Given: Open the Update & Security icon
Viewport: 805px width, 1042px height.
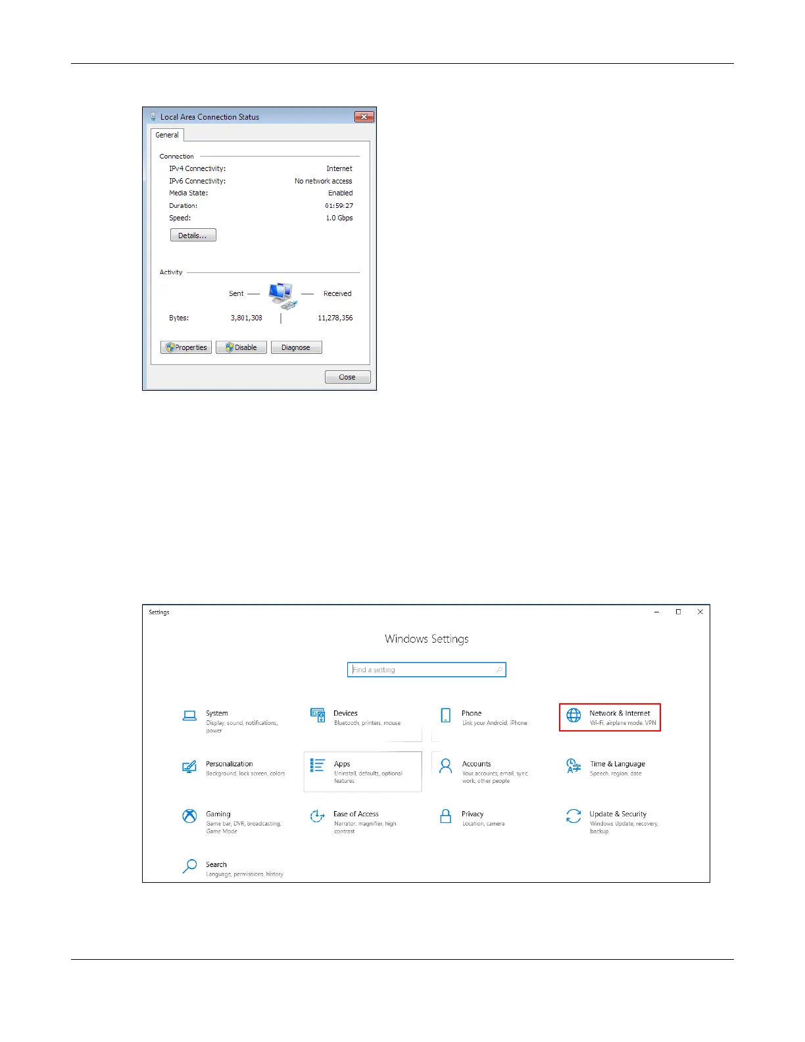Looking at the screenshot, I should (573, 816).
